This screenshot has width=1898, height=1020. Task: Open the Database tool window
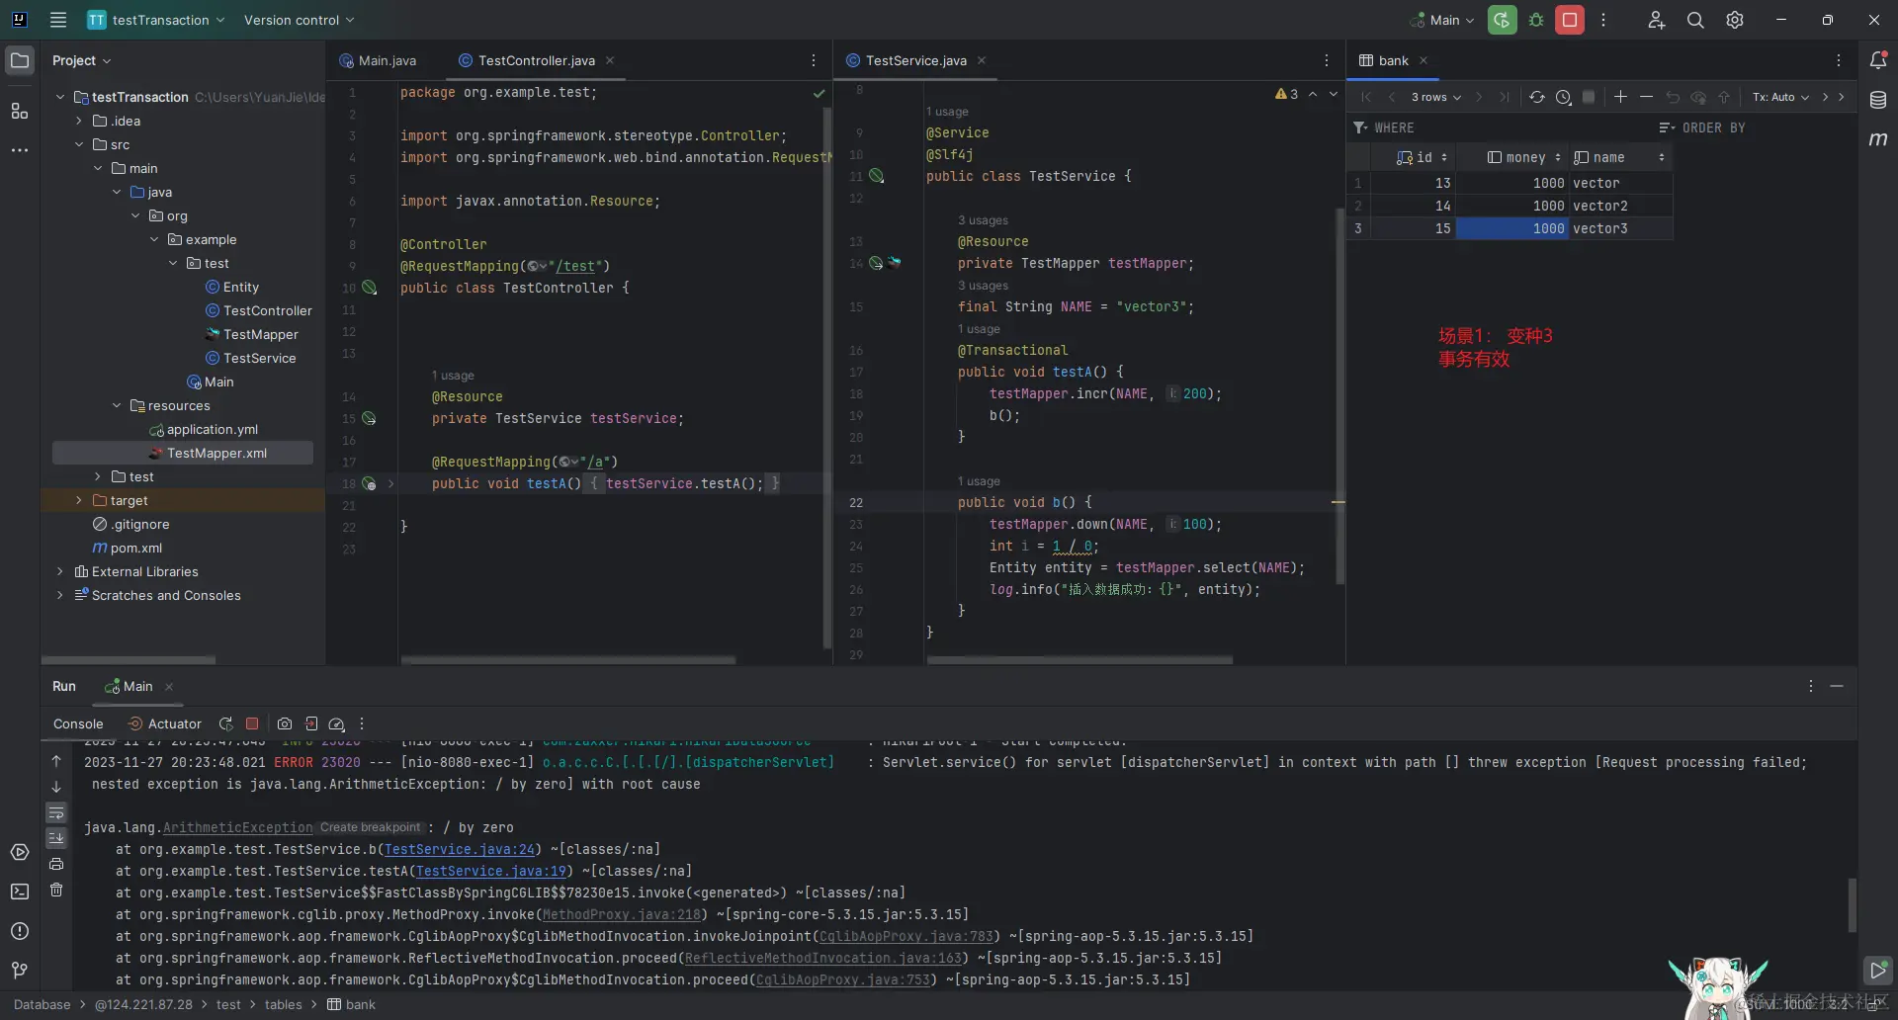click(x=1878, y=100)
